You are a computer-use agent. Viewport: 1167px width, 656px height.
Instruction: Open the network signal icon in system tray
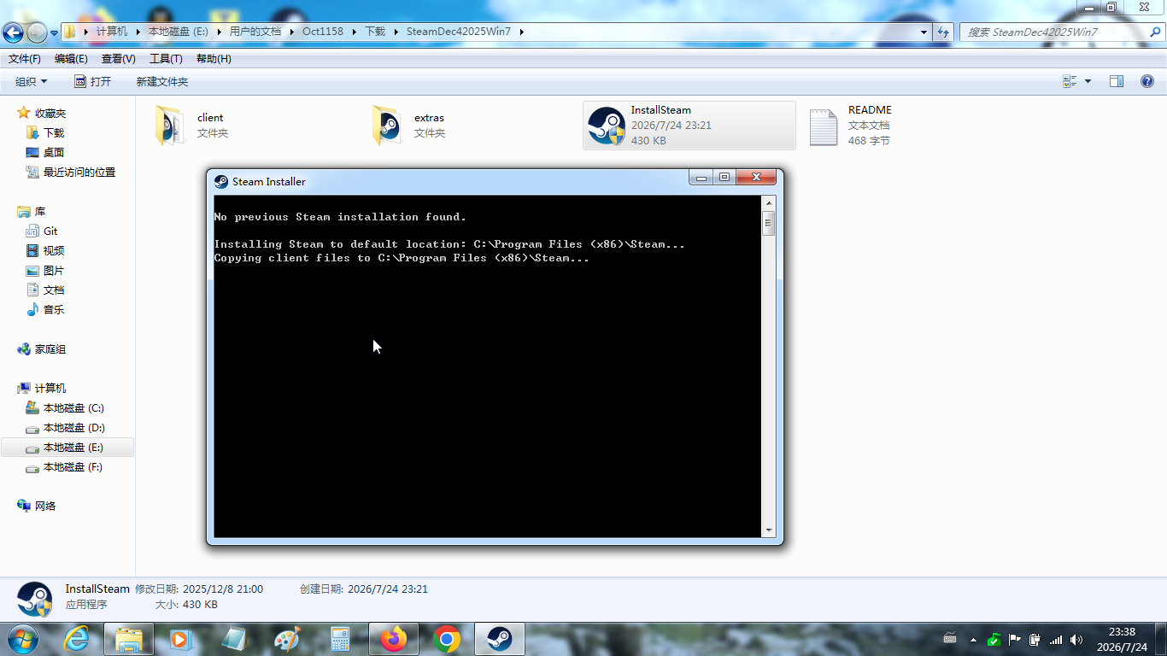(x=1056, y=639)
